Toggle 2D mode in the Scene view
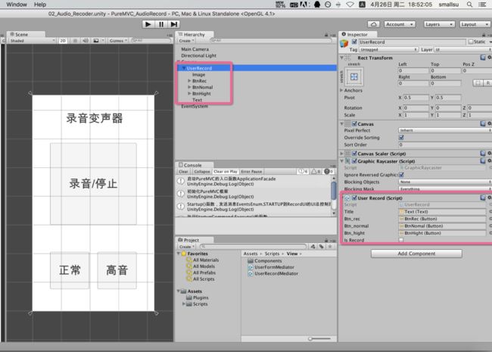Image resolution: width=492 pixels, height=352 pixels. tap(63, 41)
